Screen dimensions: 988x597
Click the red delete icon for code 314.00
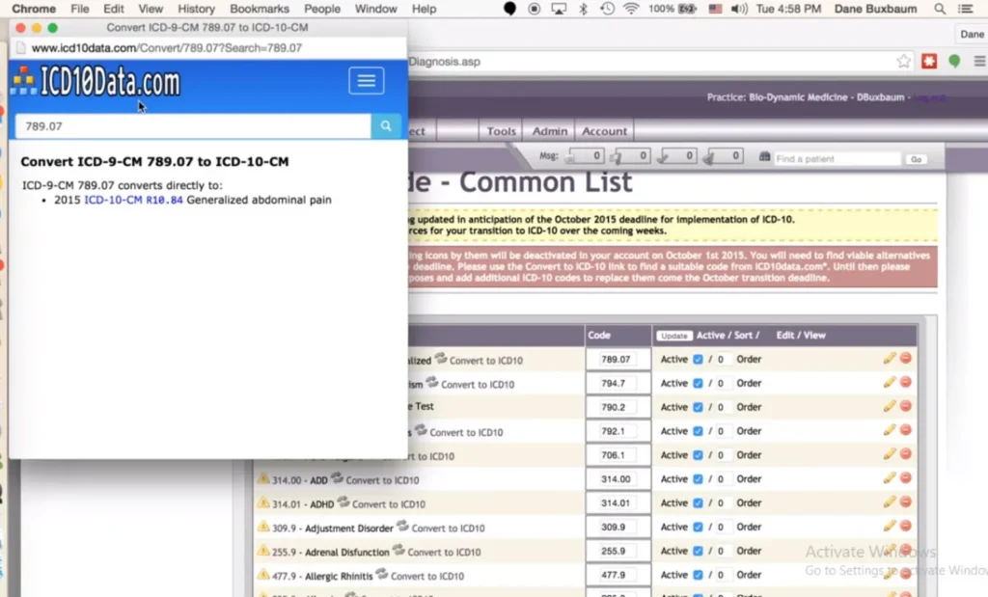tap(904, 478)
